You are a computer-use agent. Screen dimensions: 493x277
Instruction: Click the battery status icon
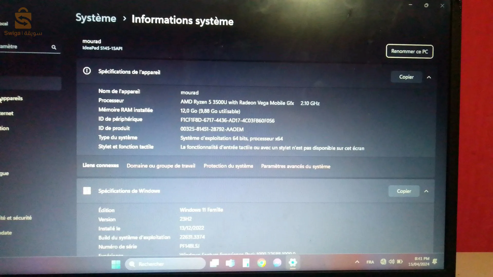pyautogui.click(x=400, y=262)
